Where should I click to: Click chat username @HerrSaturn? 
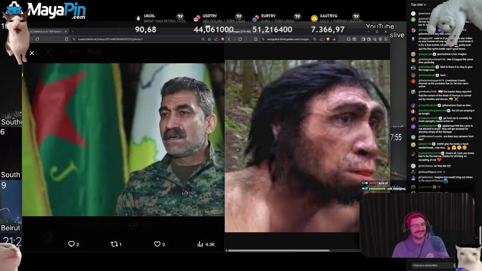tap(426, 166)
